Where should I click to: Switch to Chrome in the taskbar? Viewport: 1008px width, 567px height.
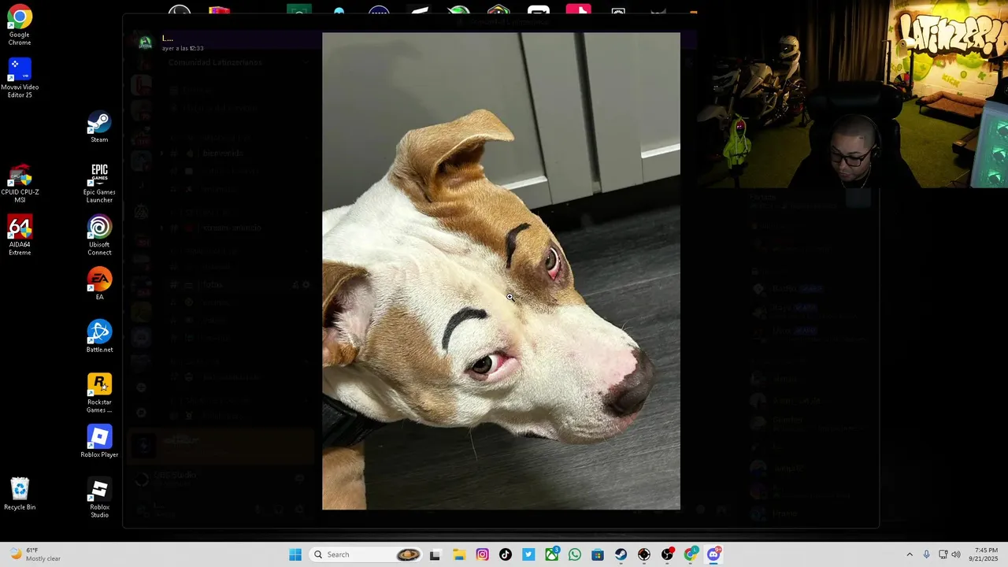click(x=691, y=554)
